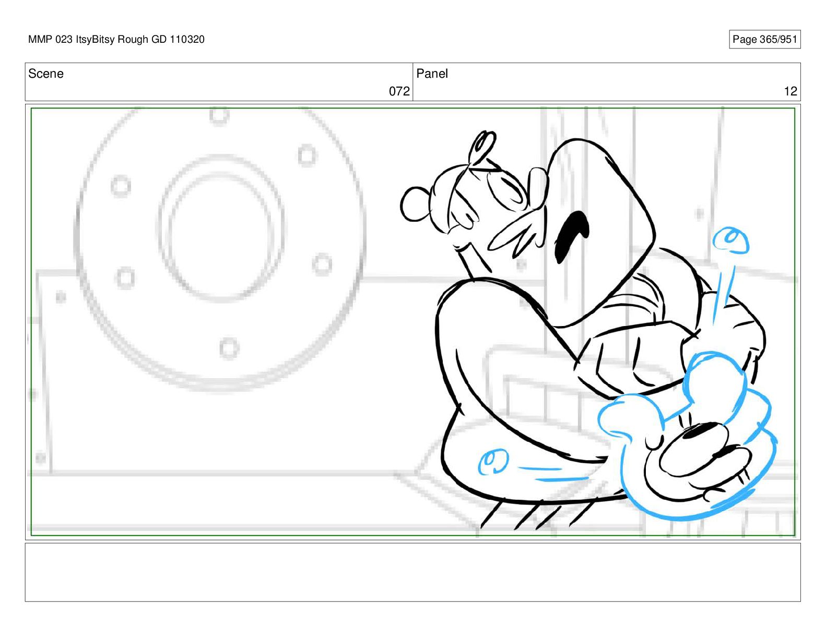Click the scene number '072'

point(399,91)
